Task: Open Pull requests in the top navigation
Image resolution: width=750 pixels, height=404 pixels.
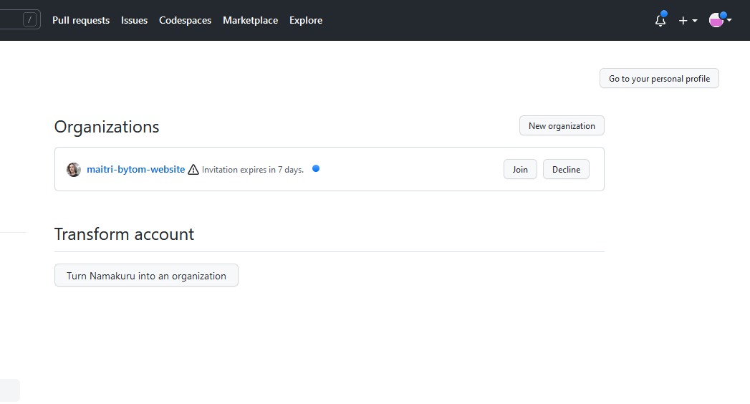Action: click(81, 20)
